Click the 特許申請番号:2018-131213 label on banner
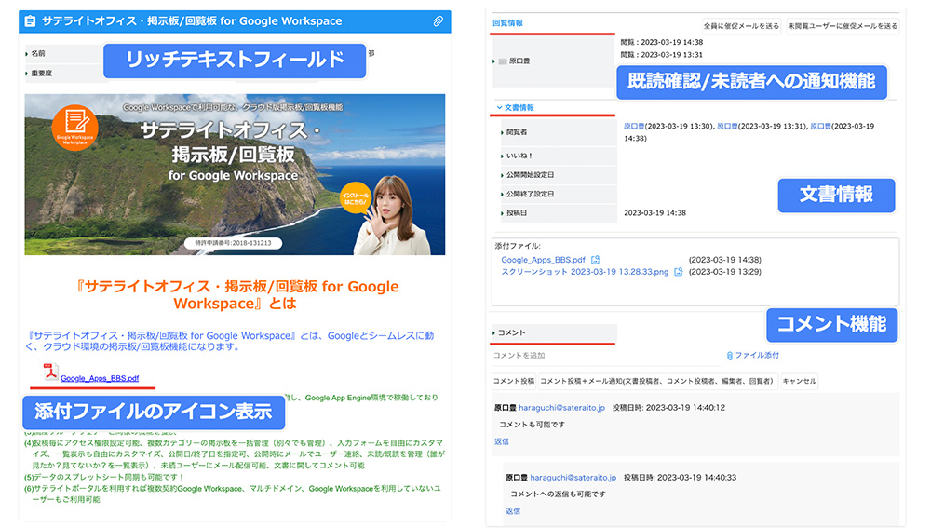Screen dimensions: 931x528 [233, 243]
